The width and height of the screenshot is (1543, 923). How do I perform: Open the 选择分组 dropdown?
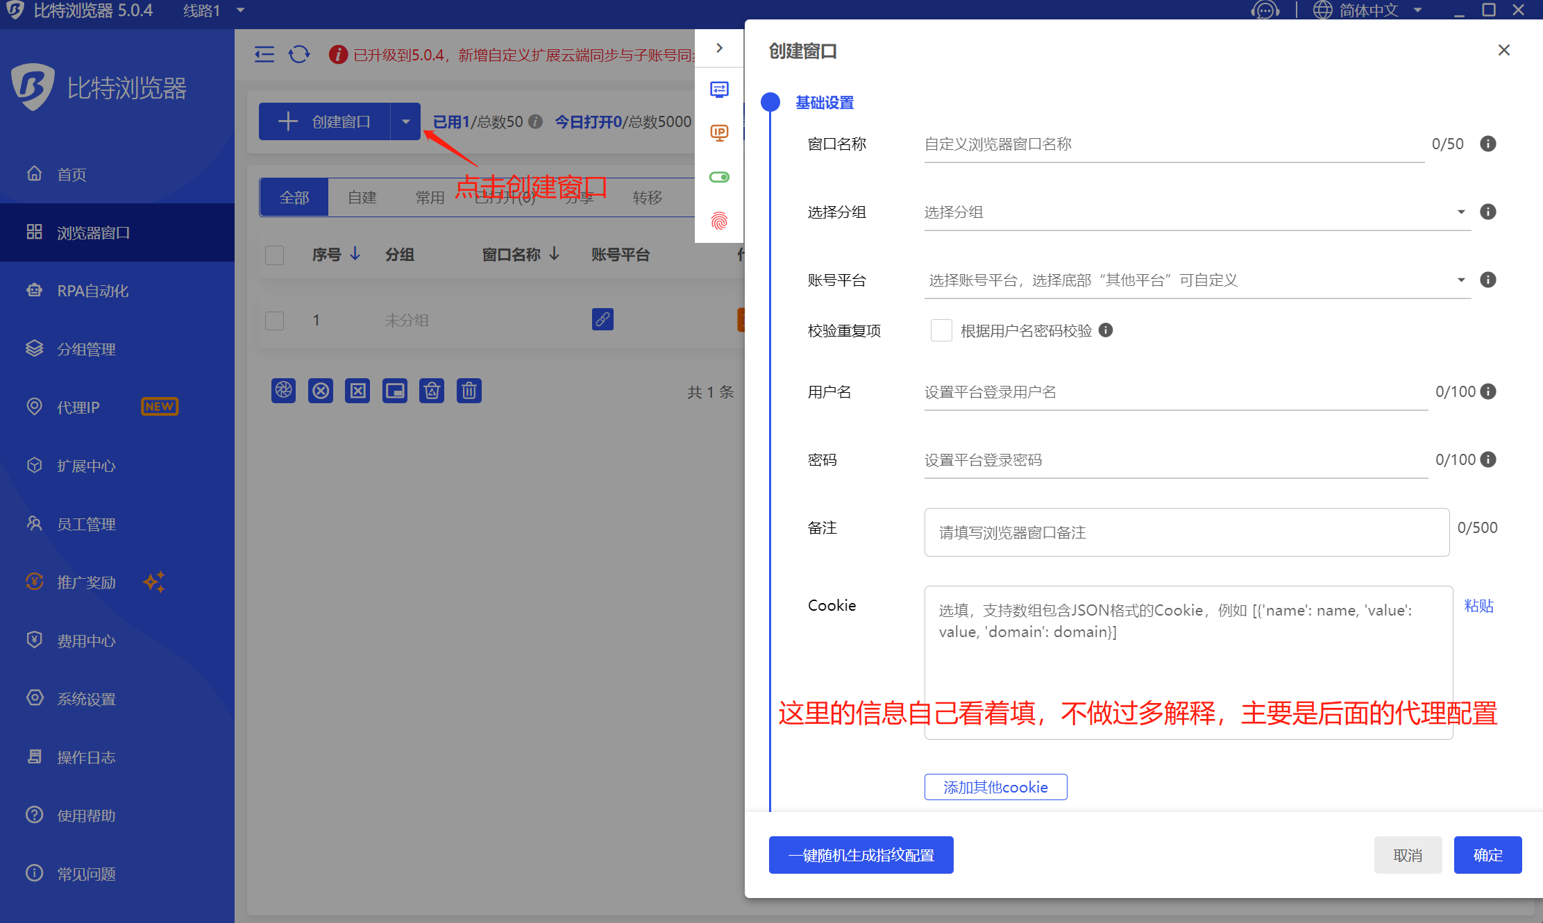click(x=1197, y=212)
